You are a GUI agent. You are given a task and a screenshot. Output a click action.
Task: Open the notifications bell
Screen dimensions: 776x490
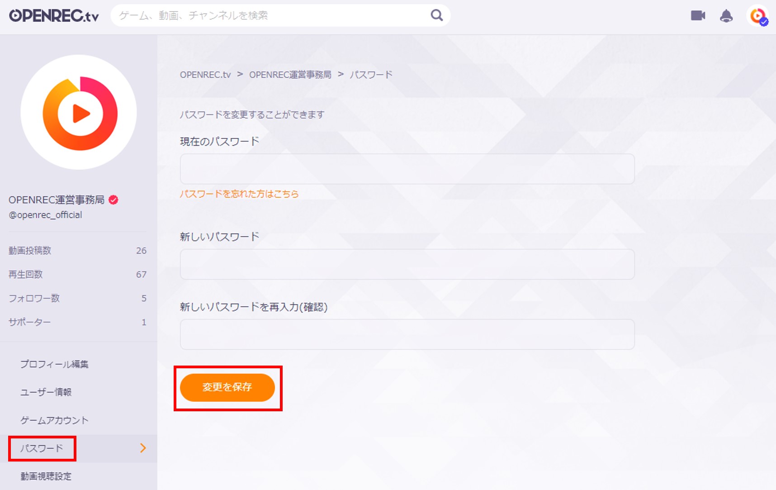coord(726,16)
